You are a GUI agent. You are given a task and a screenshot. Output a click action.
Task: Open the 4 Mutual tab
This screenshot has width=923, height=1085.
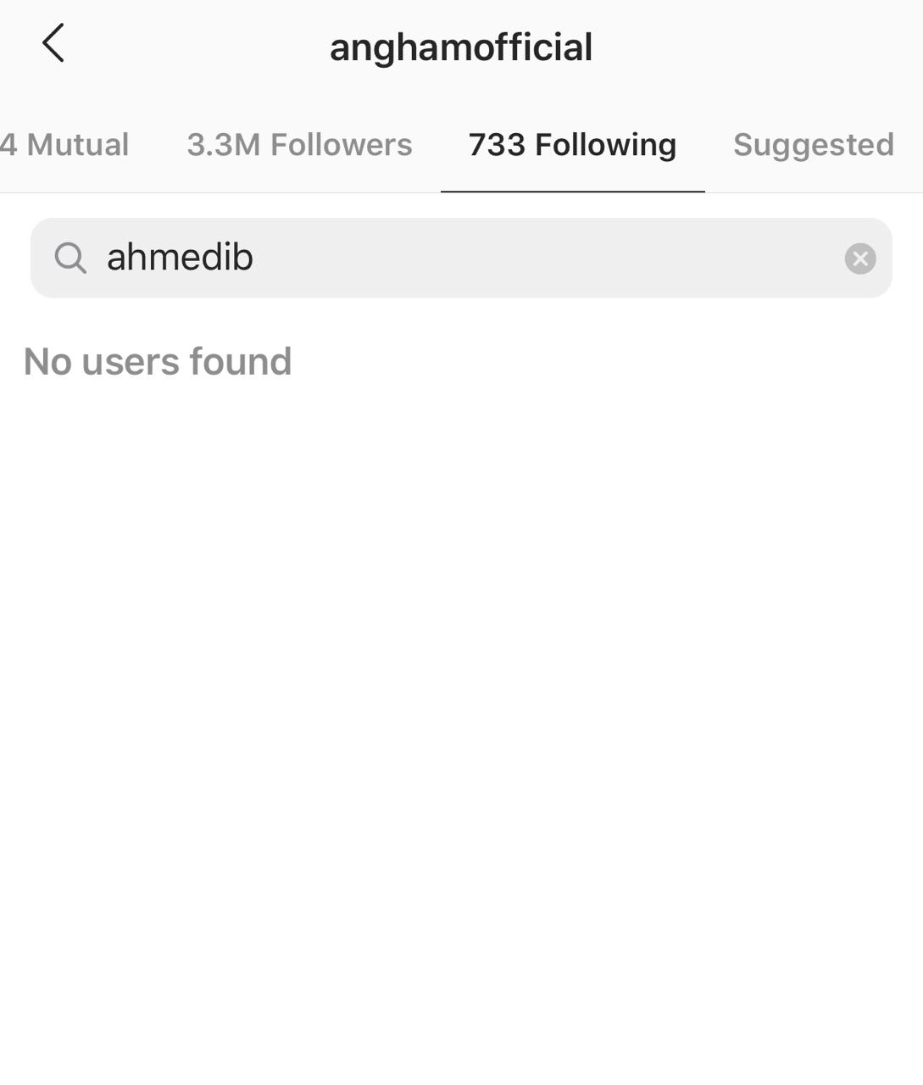tap(66, 145)
